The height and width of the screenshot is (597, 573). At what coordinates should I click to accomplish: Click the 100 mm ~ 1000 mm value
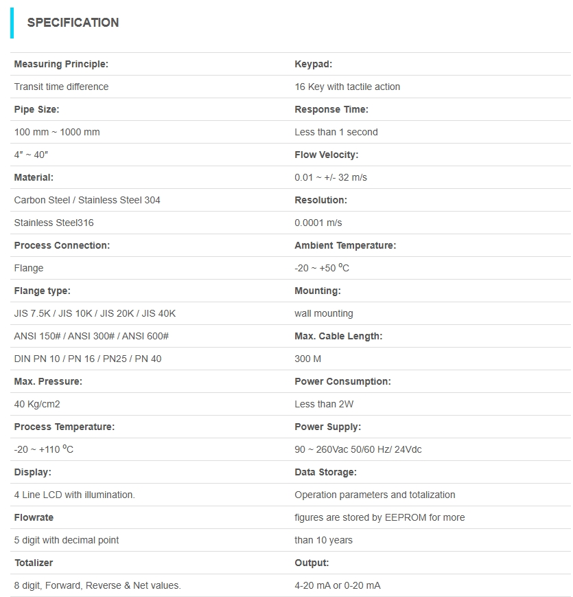tap(57, 132)
